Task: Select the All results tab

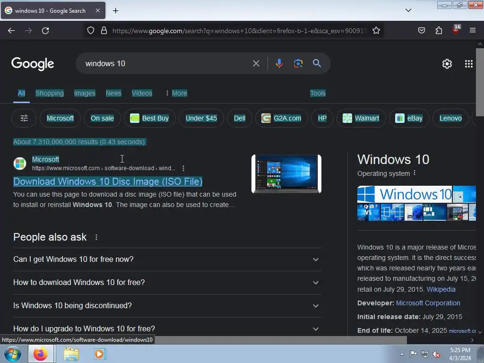Action: [x=21, y=93]
